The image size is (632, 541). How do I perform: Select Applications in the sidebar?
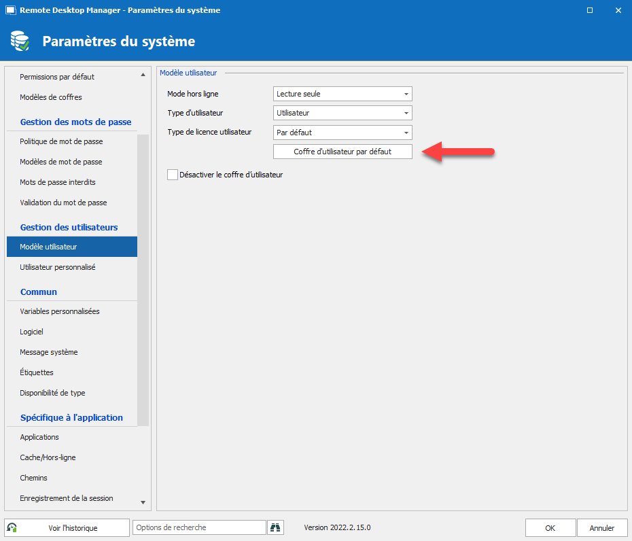(39, 437)
